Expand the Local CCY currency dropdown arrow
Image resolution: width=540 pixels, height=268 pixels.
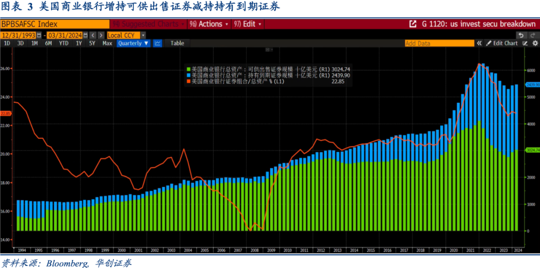pyautogui.click(x=143, y=35)
